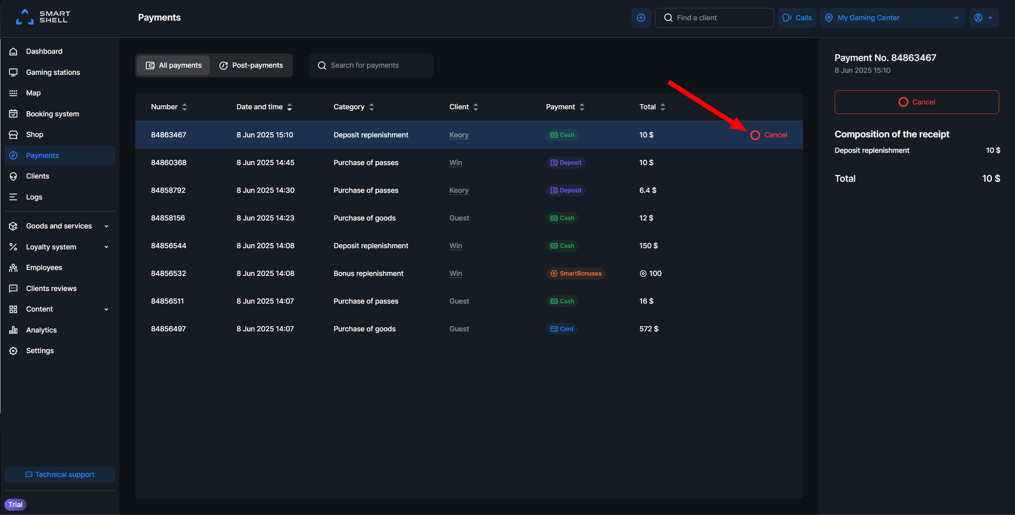Switch to the All payments tab
The image size is (1015, 515).
click(x=174, y=65)
